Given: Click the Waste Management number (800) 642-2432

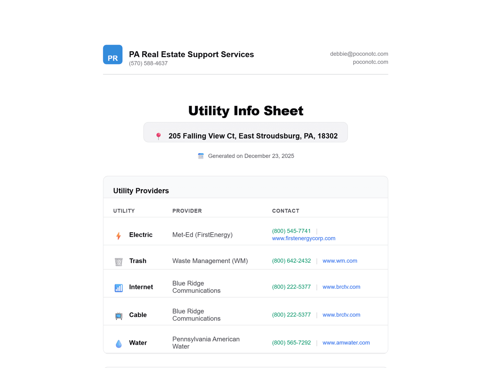Looking at the screenshot, I should click(291, 261).
